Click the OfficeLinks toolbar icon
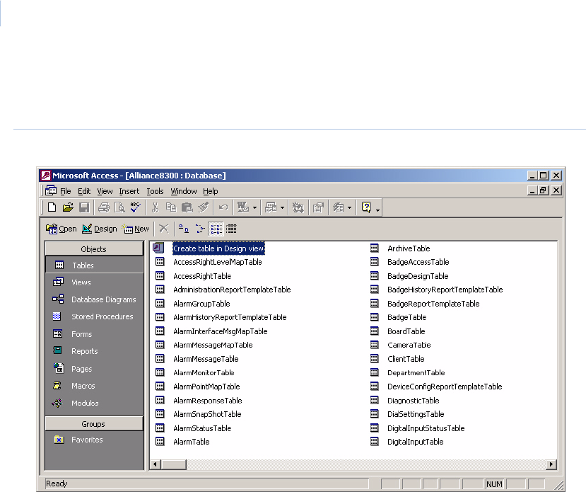The height and width of the screenshot is (492, 586). point(243,207)
